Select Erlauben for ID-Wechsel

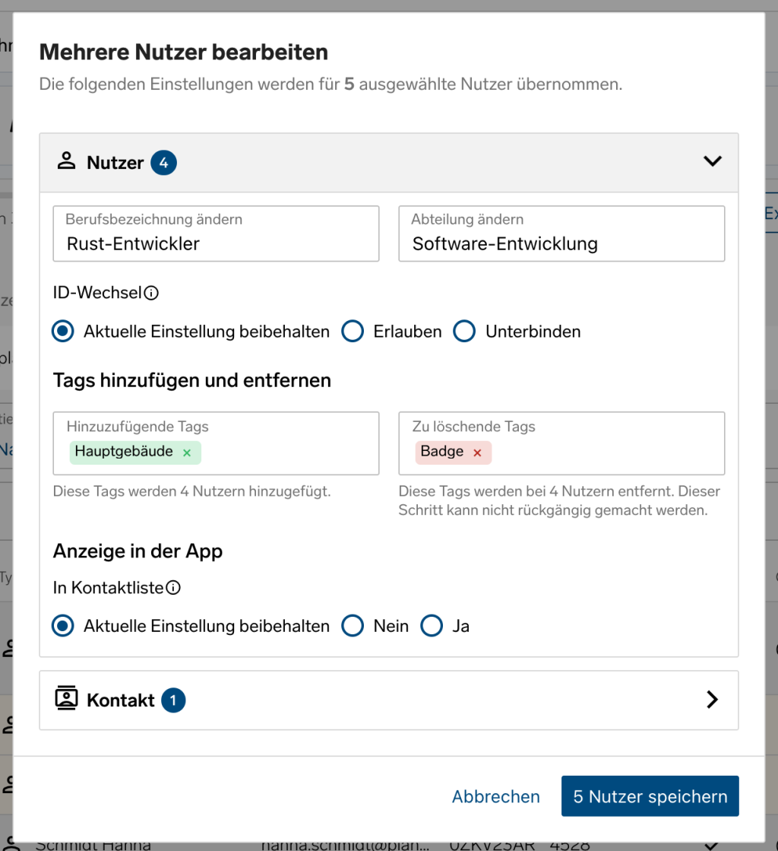pos(353,332)
